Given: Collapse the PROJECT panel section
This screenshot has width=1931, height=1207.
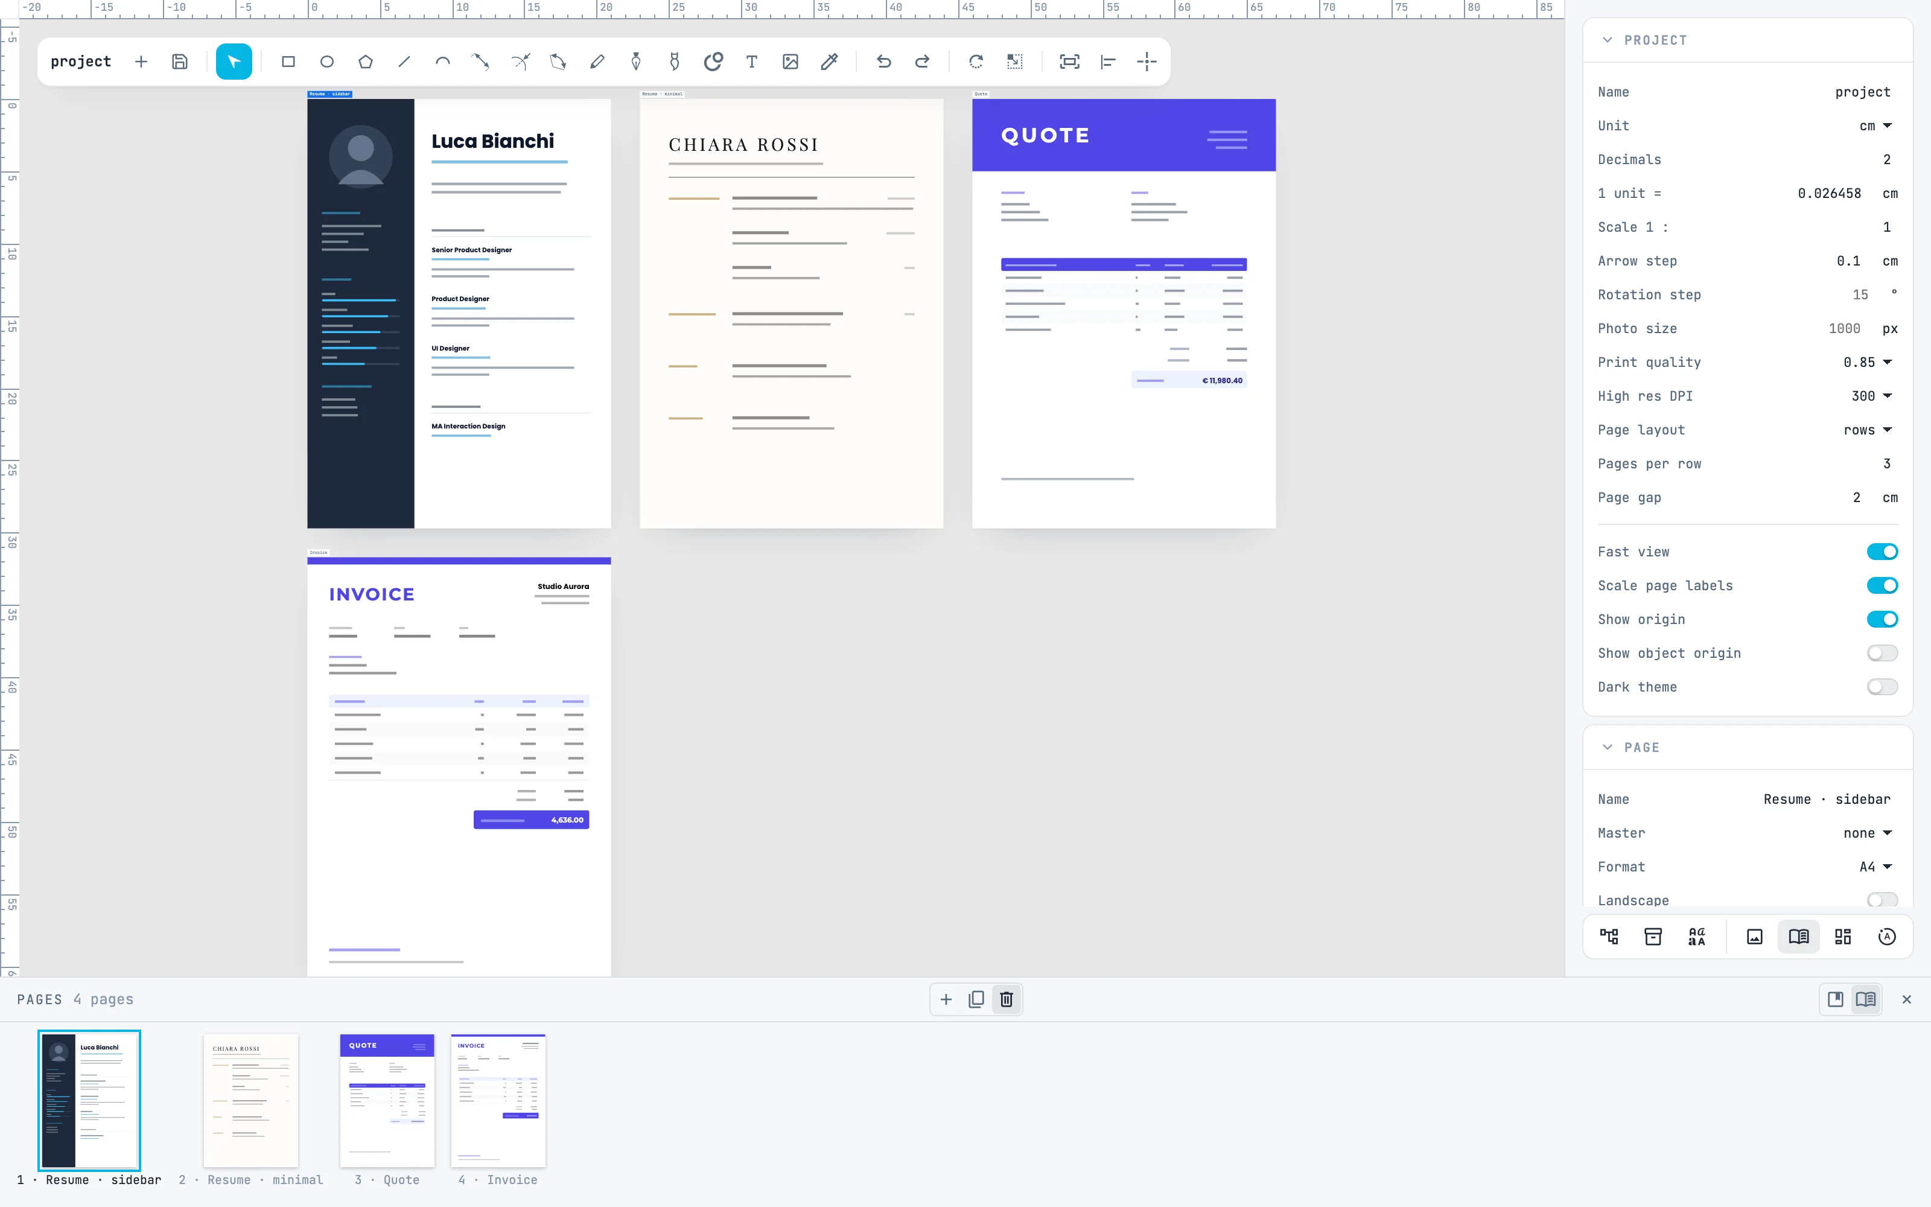Looking at the screenshot, I should (1607, 40).
